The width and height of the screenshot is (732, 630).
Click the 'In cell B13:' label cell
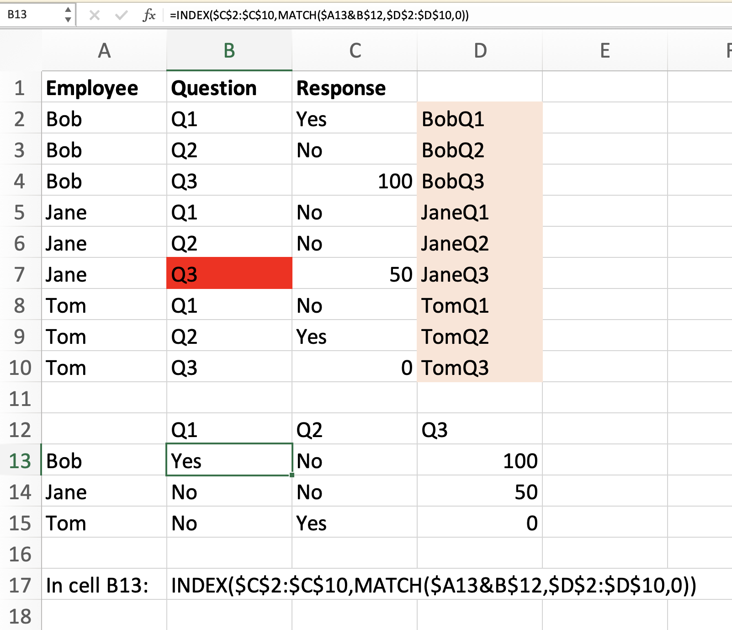point(104,584)
